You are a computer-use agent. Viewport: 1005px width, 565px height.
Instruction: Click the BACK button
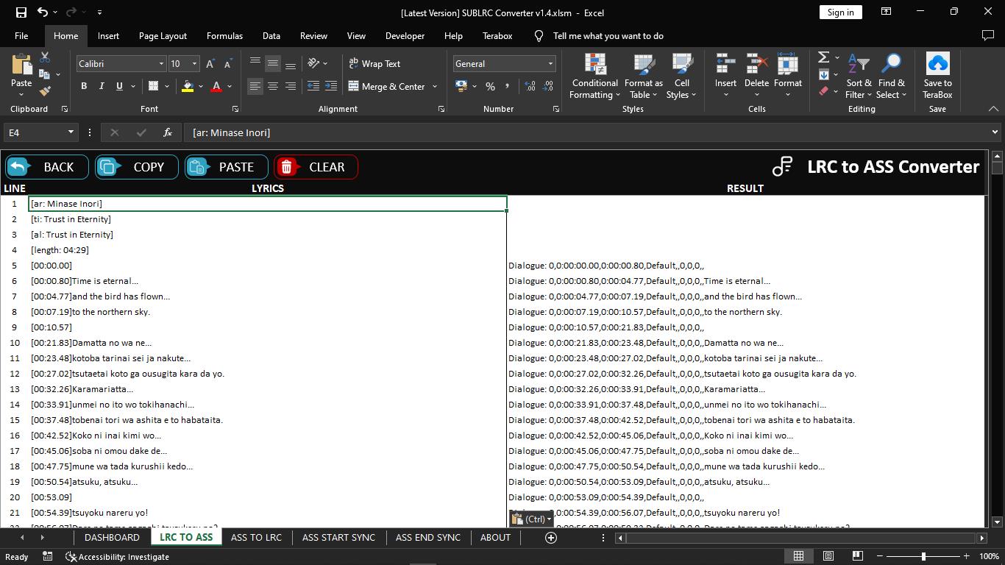[x=47, y=167]
